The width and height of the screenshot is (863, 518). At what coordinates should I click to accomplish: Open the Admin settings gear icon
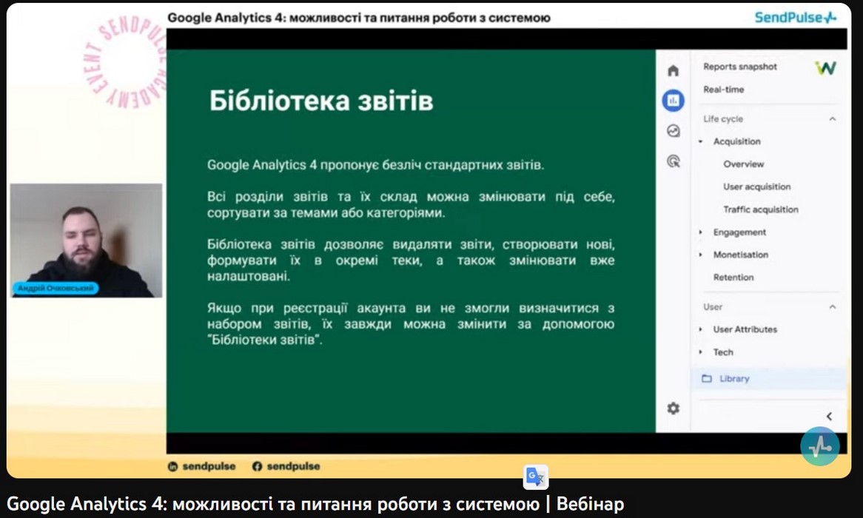pyautogui.click(x=673, y=408)
